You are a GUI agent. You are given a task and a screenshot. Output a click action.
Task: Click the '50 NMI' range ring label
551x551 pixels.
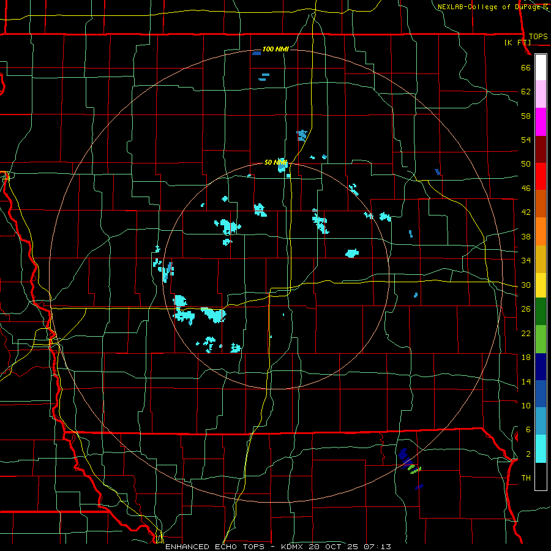click(276, 162)
